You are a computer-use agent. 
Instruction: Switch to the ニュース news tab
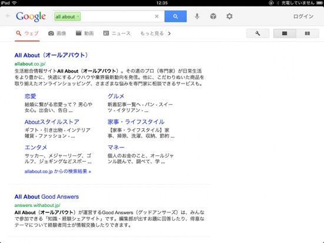(x=117, y=33)
